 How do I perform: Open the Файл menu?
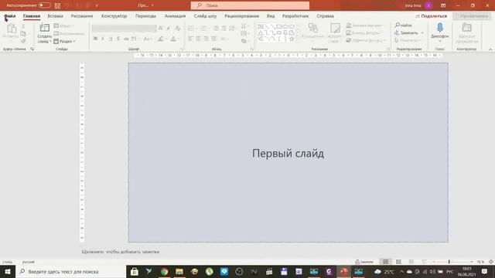pyautogui.click(x=10, y=16)
